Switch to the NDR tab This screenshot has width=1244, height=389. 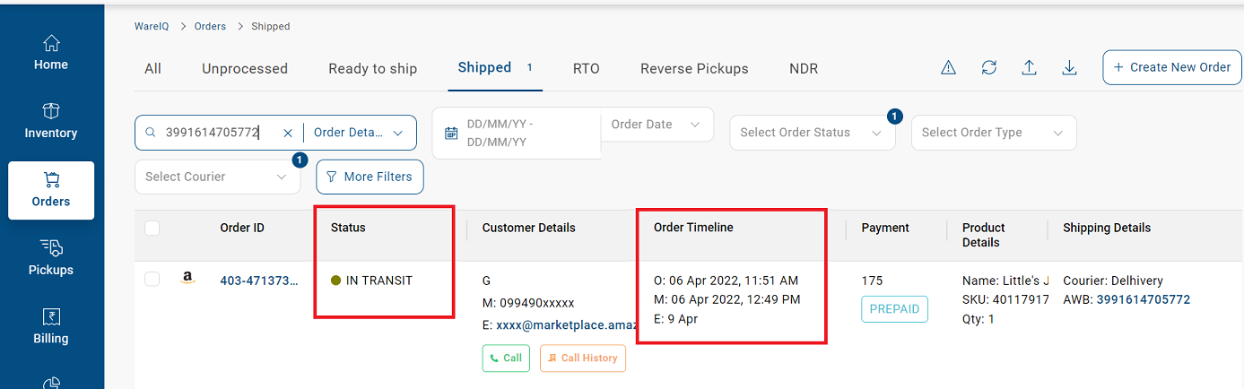(804, 68)
